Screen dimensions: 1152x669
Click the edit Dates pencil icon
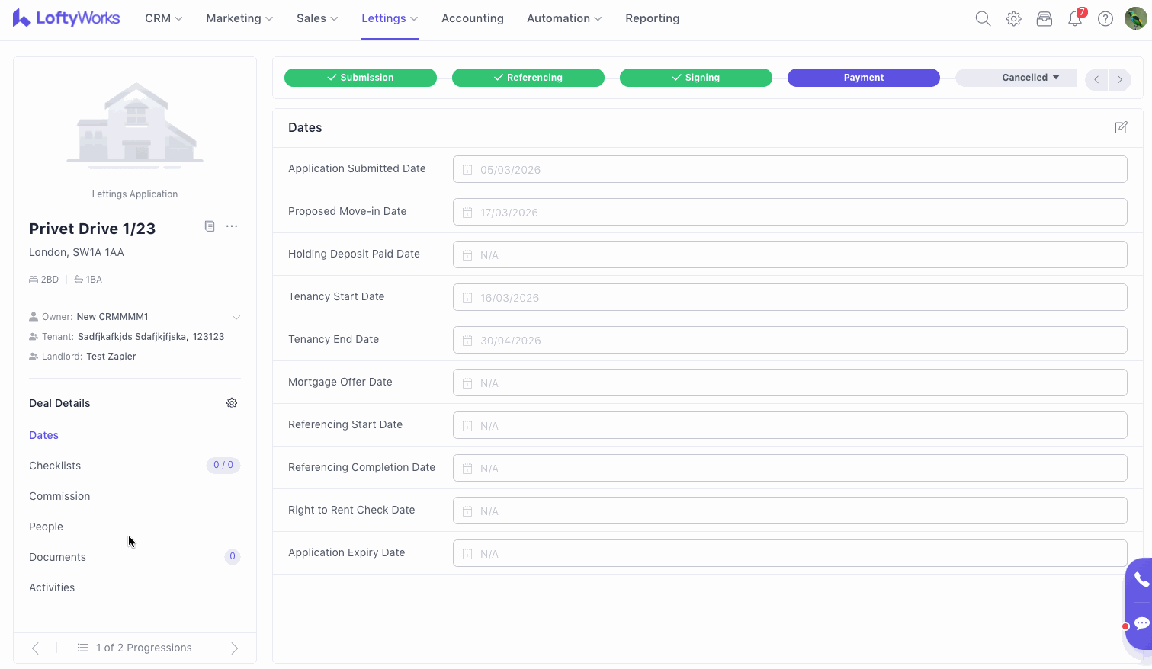(x=1121, y=128)
